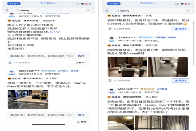Toggle 有用 1 under the 213005 review photos
The image size is (196, 131).
point(180,81)
